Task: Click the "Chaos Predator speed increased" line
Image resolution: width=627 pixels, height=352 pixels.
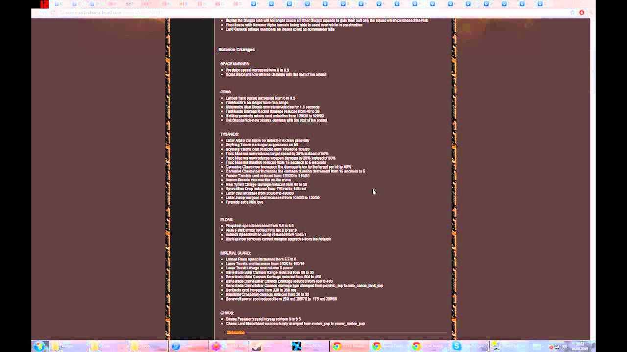Action: (x=263, y=319)
